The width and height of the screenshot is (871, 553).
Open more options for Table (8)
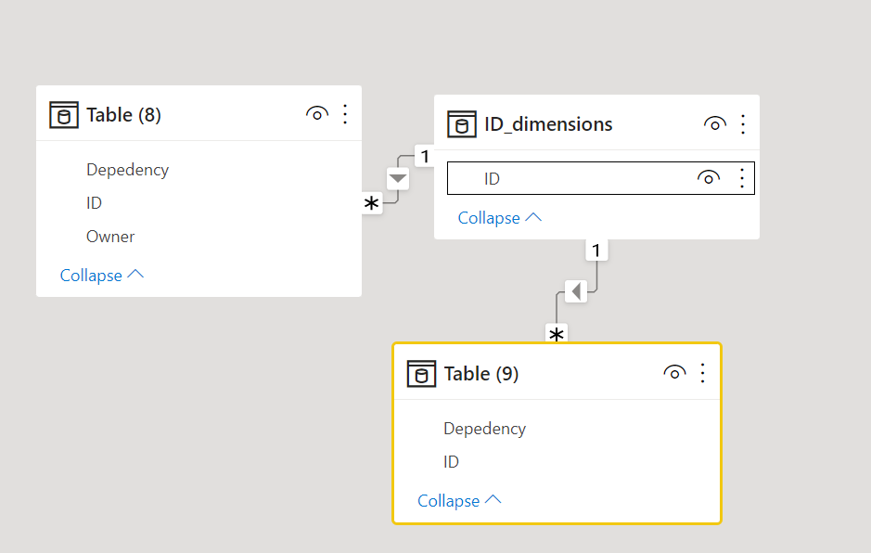345,114
